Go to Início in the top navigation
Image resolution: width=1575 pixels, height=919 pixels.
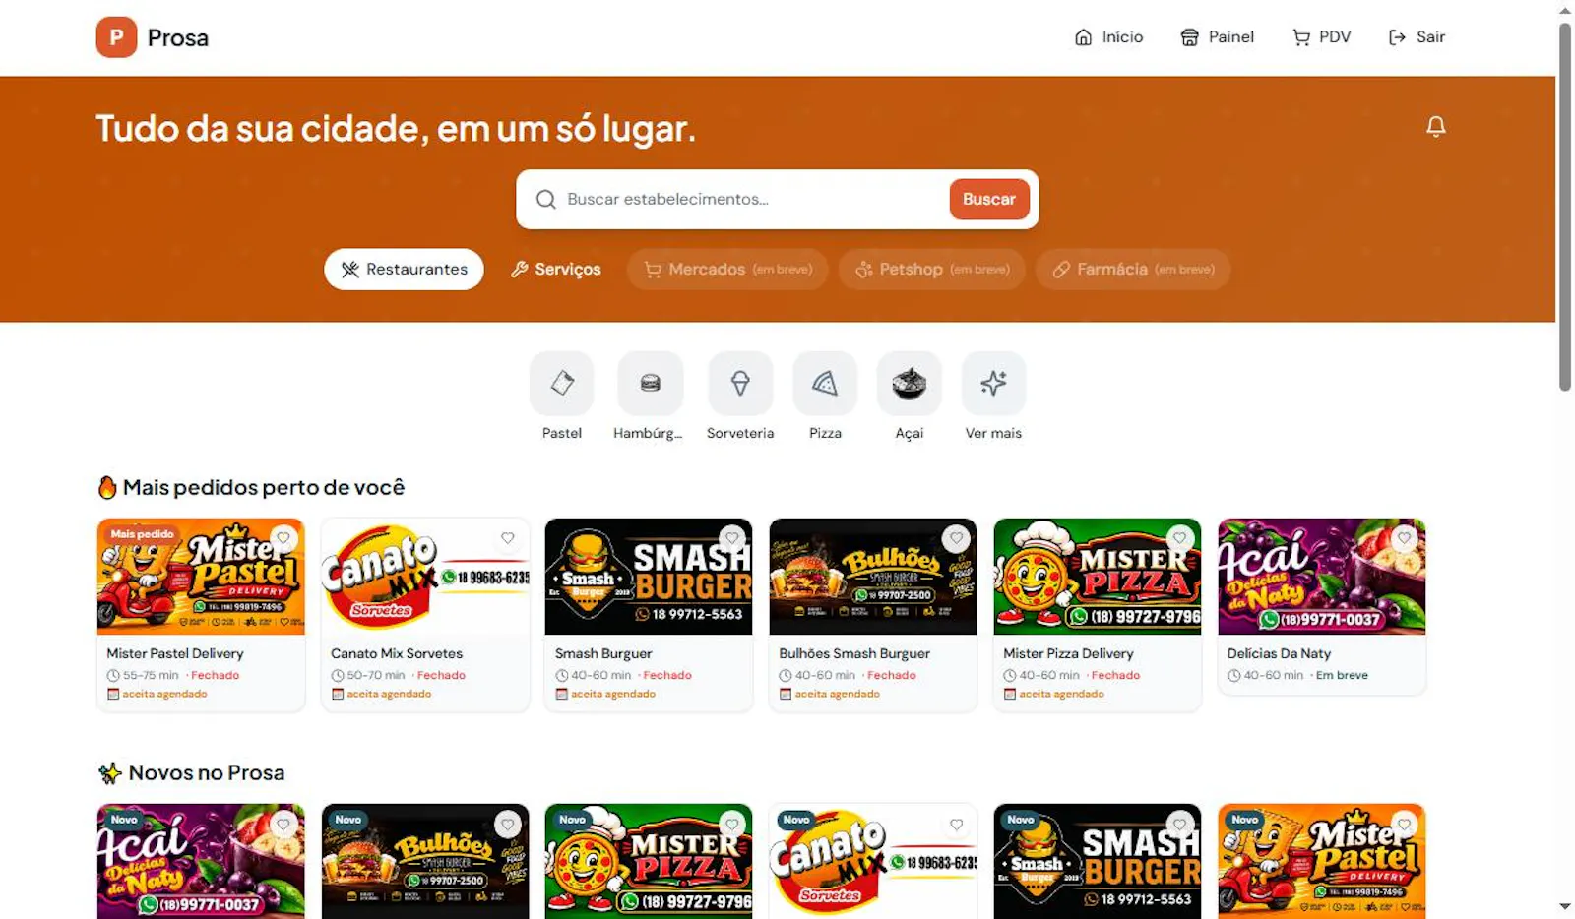tap(1108, 37)
